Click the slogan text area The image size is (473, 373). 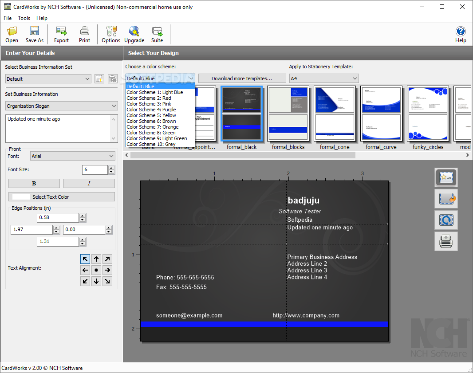pos(58,129)
